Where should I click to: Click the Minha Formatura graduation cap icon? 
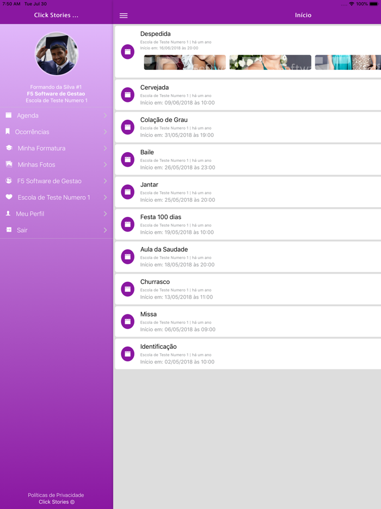9,148
